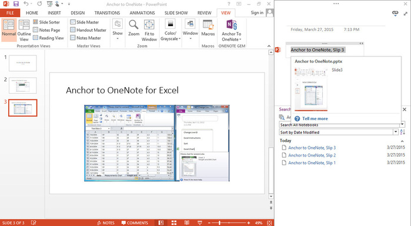The image size is (411, 226).
Task: Click the Slide Show status bar icon
Action: coord(199,222)
